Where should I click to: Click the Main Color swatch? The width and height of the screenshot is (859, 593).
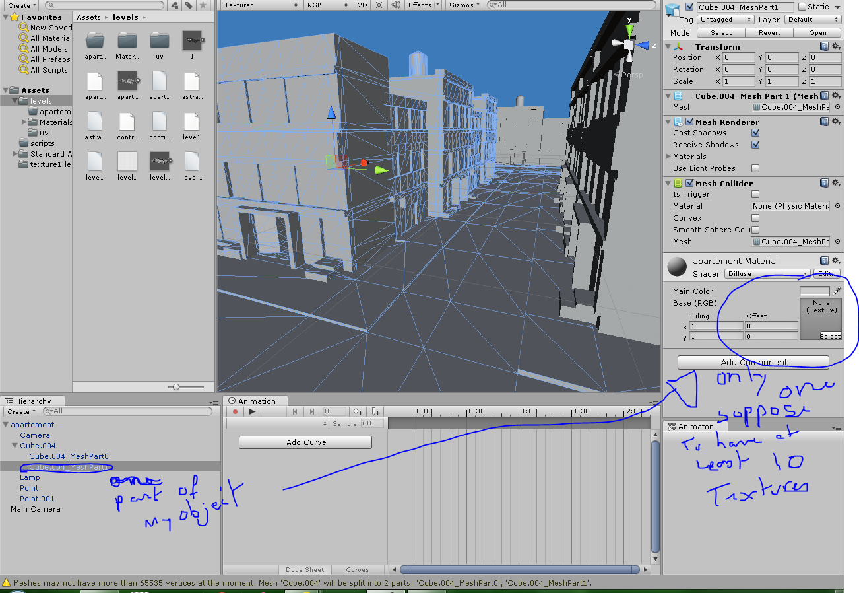(x=814, y=291)
